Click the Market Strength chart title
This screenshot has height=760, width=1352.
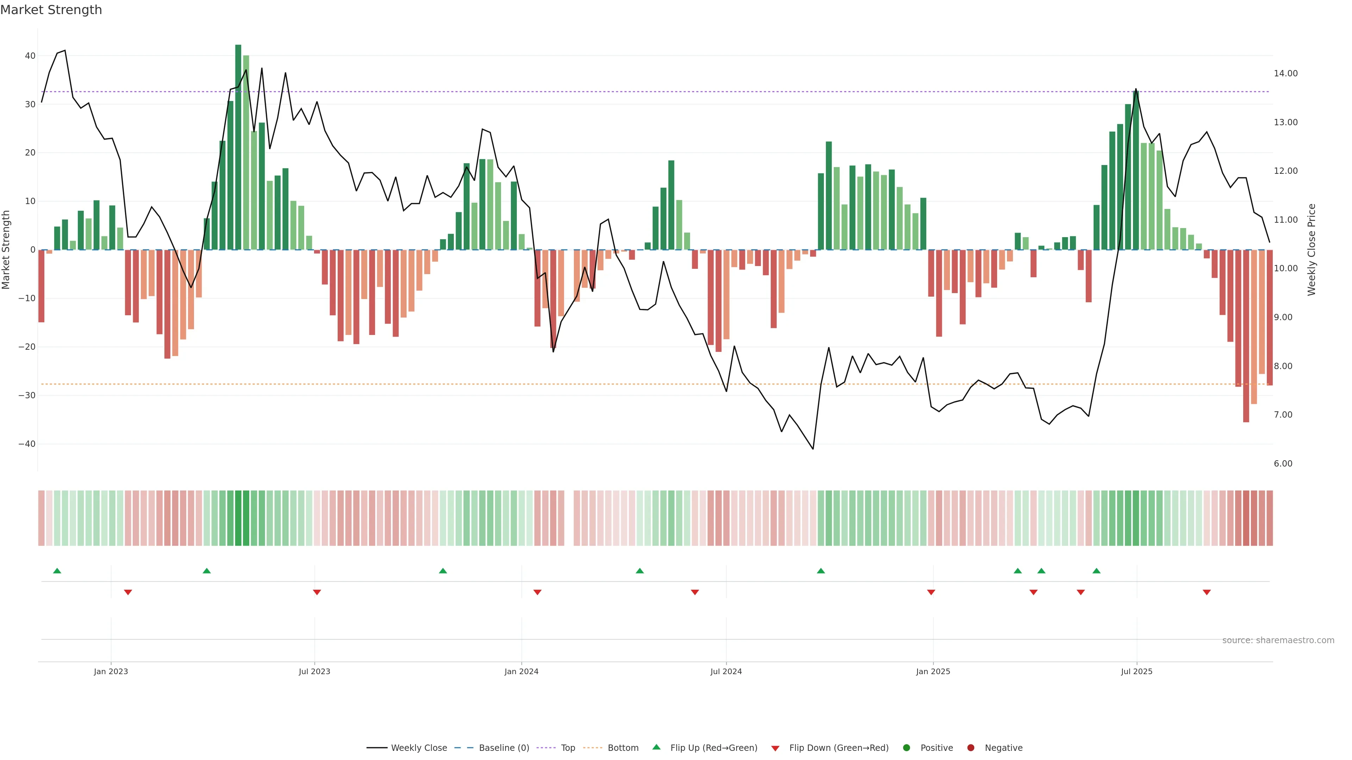click(x=51, y=10)
